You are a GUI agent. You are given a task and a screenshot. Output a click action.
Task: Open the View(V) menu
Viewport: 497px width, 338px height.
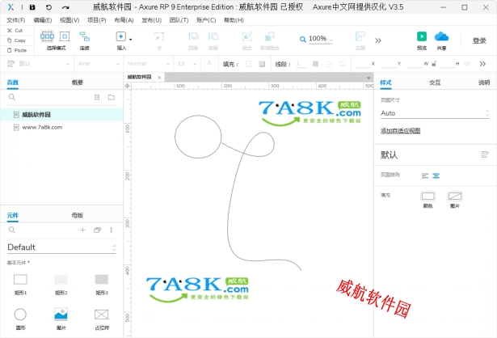click(x=69, y=20)
